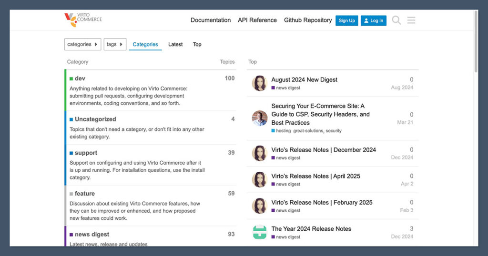Click news digest tag under August 2024 Digest

tap(286, 88)
